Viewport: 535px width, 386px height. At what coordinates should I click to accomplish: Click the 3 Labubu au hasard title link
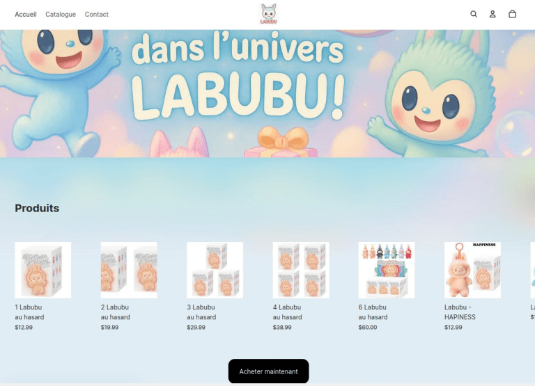pyautogui.click(x=201, y=312)
